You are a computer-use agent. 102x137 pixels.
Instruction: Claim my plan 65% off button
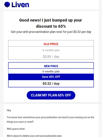(51, 95)
